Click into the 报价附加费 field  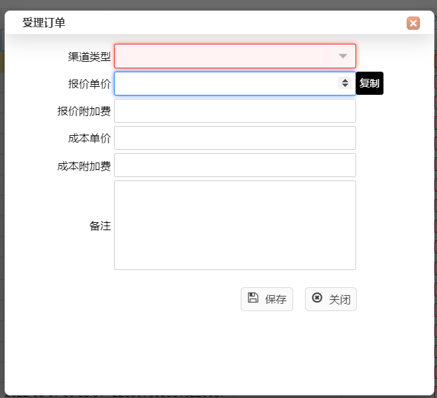[x=235, y=111]
